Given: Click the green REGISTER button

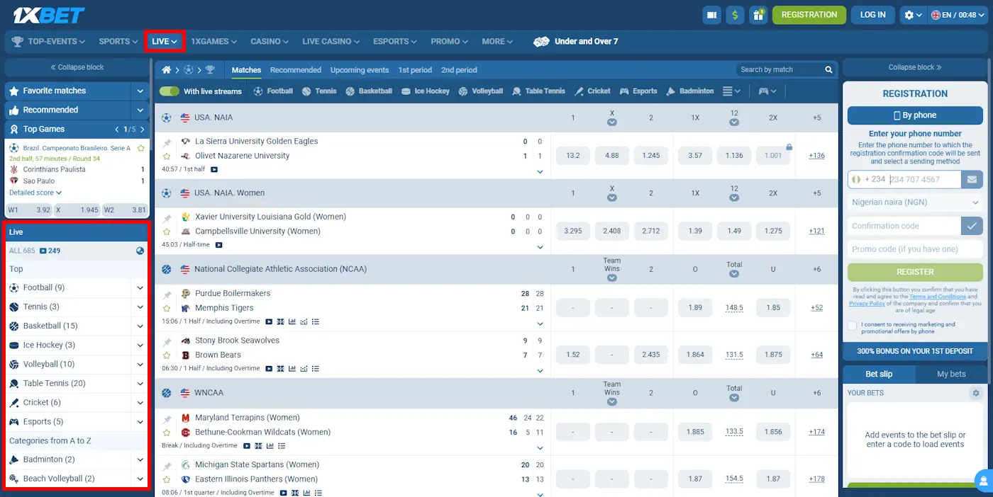Looking at the screenshot, I should pos(915,271).
